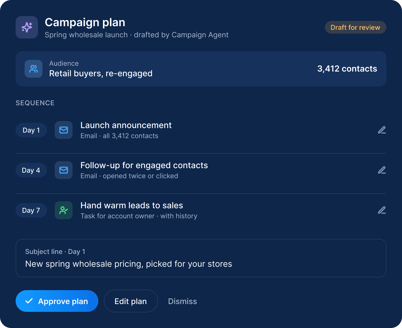Select 'Follow-up for engaged contacts' title
This screenshot has width=402, height=328.
coord(144,165)
